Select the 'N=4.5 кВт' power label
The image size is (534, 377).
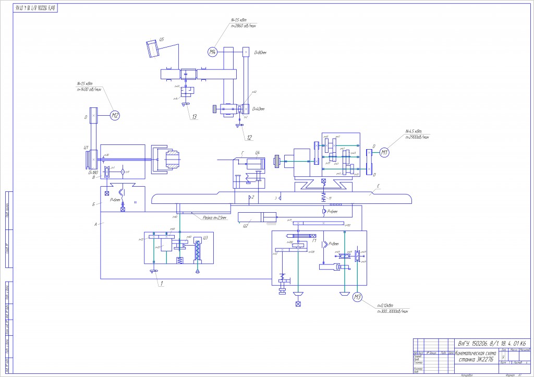(x=413, y=131)
